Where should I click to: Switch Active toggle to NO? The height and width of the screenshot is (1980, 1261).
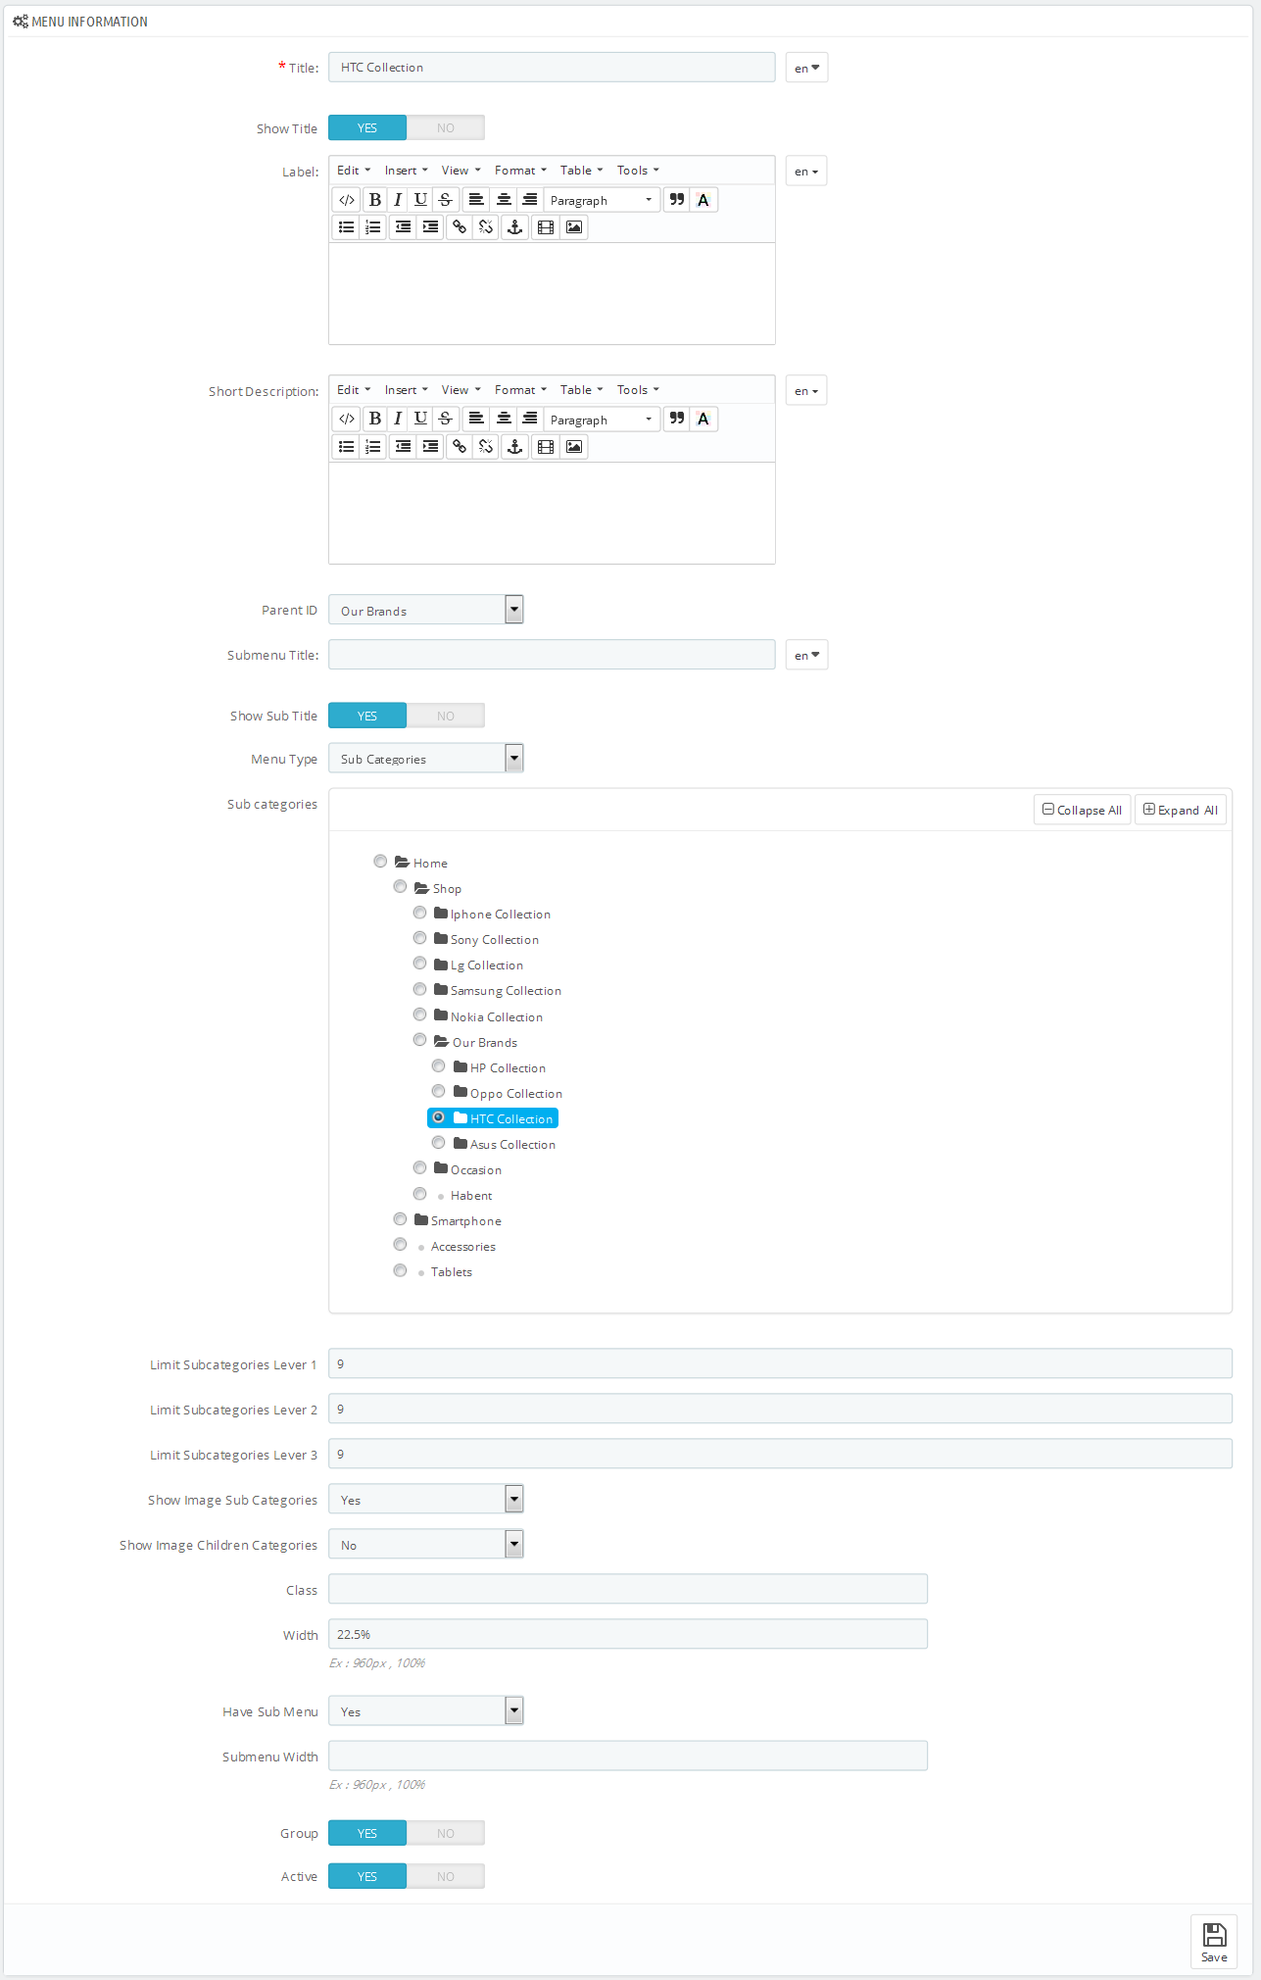pos(446,1877)
